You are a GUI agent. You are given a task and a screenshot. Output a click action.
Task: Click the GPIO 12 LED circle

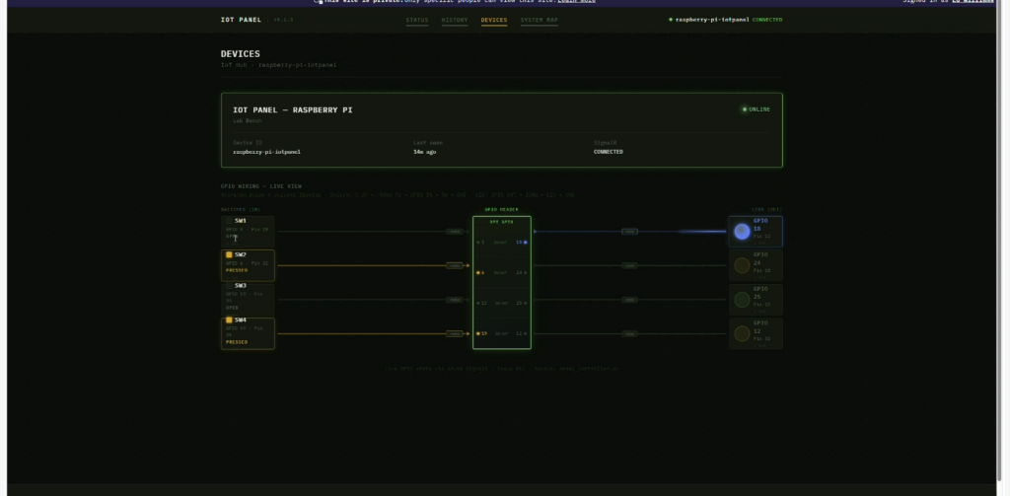coord(742,333)
